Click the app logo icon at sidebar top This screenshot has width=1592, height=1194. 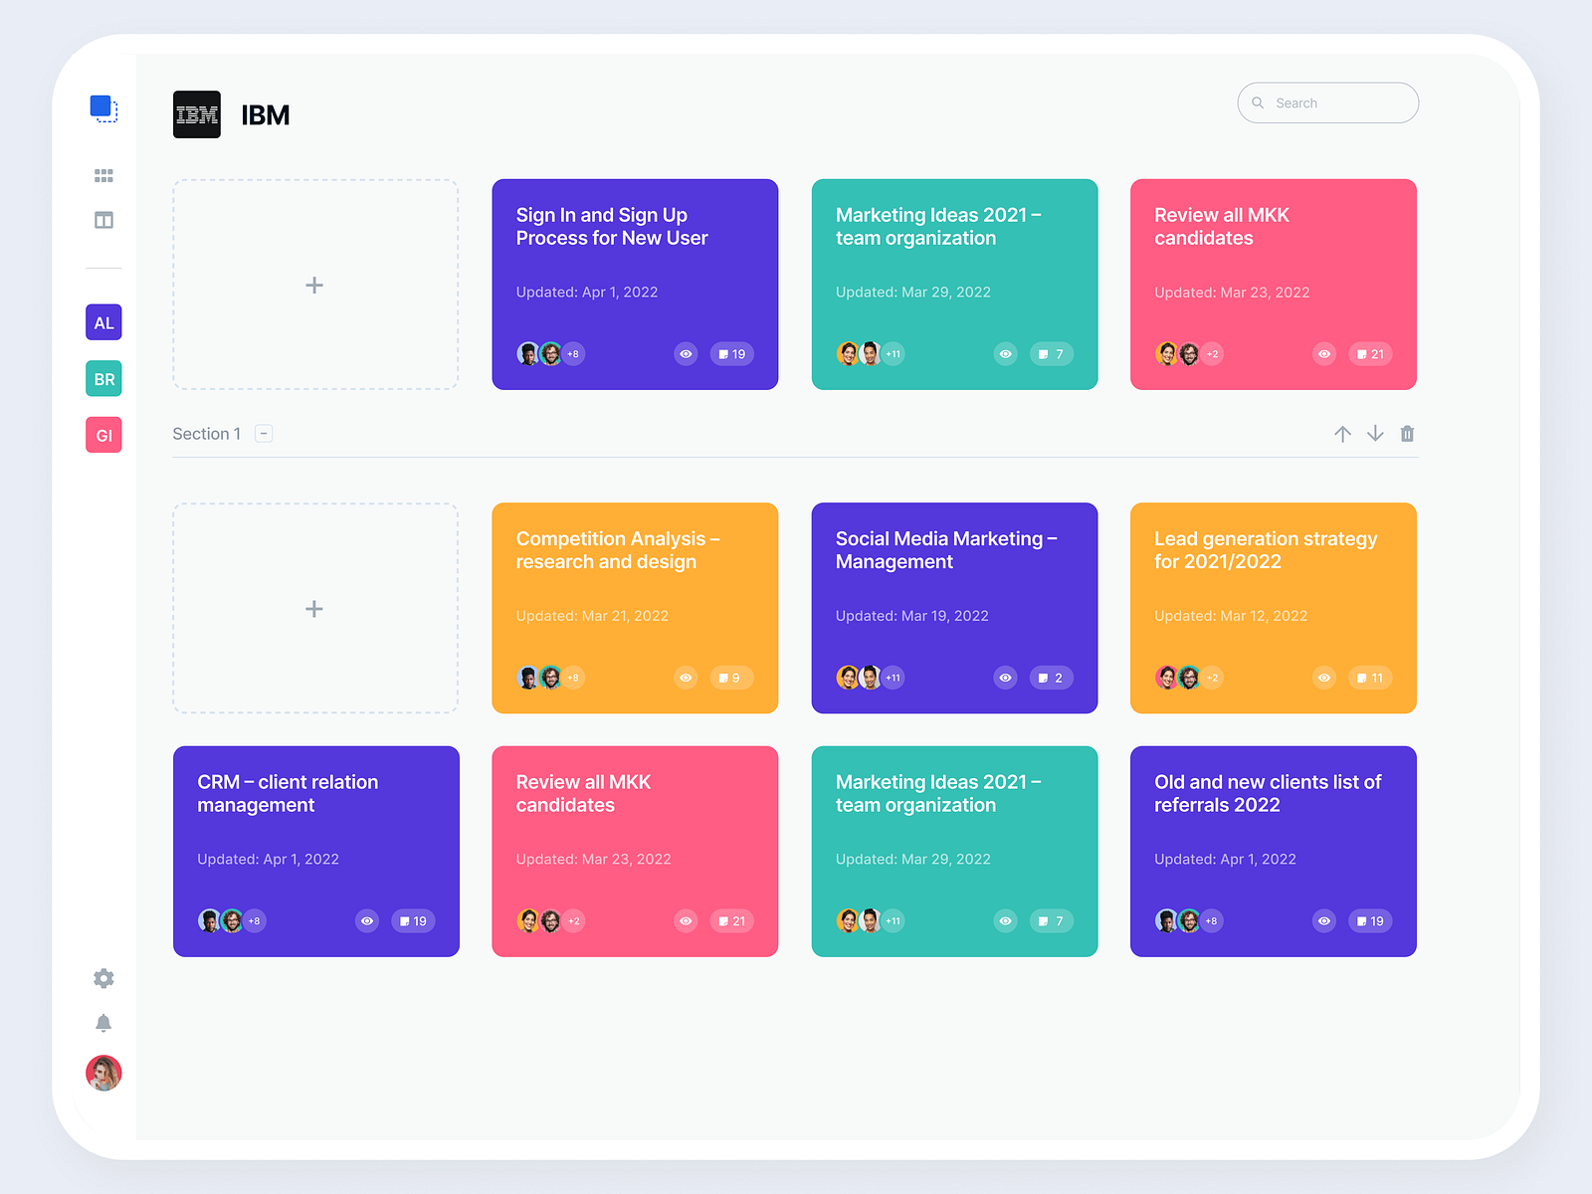click(x=103, y=107)
